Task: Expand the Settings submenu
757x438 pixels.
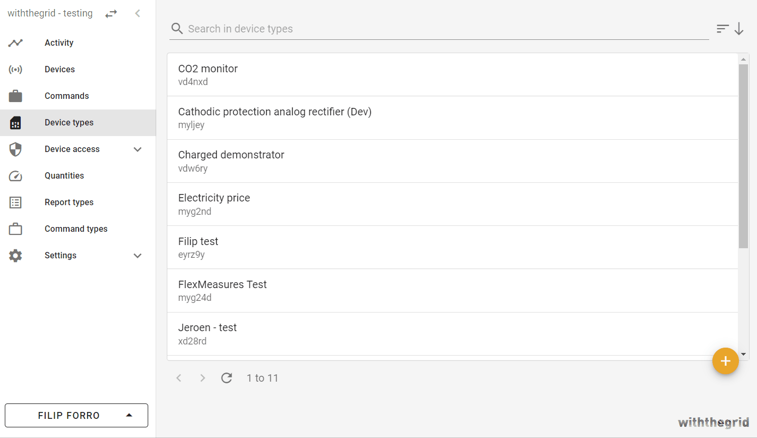Action: coord(138,256)
